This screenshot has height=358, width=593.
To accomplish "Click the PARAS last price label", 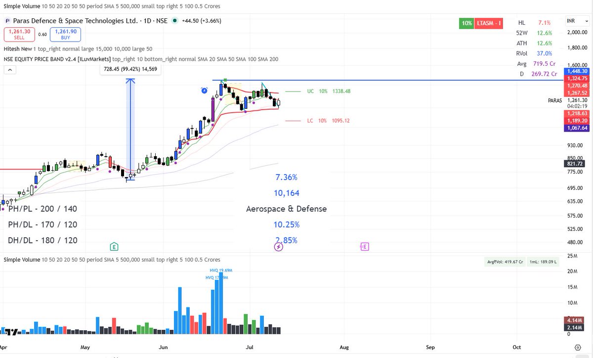I will point(554,99).
